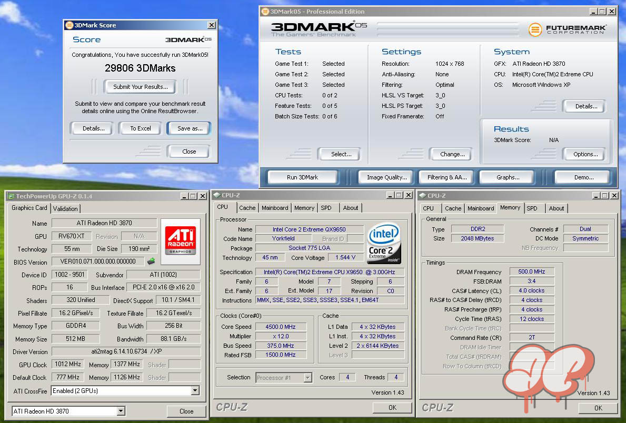This screenshot has height=423, width=626.
Task: Open the SPD tab in the CPU-Z Memory-tab window
Action: point(532,208)
